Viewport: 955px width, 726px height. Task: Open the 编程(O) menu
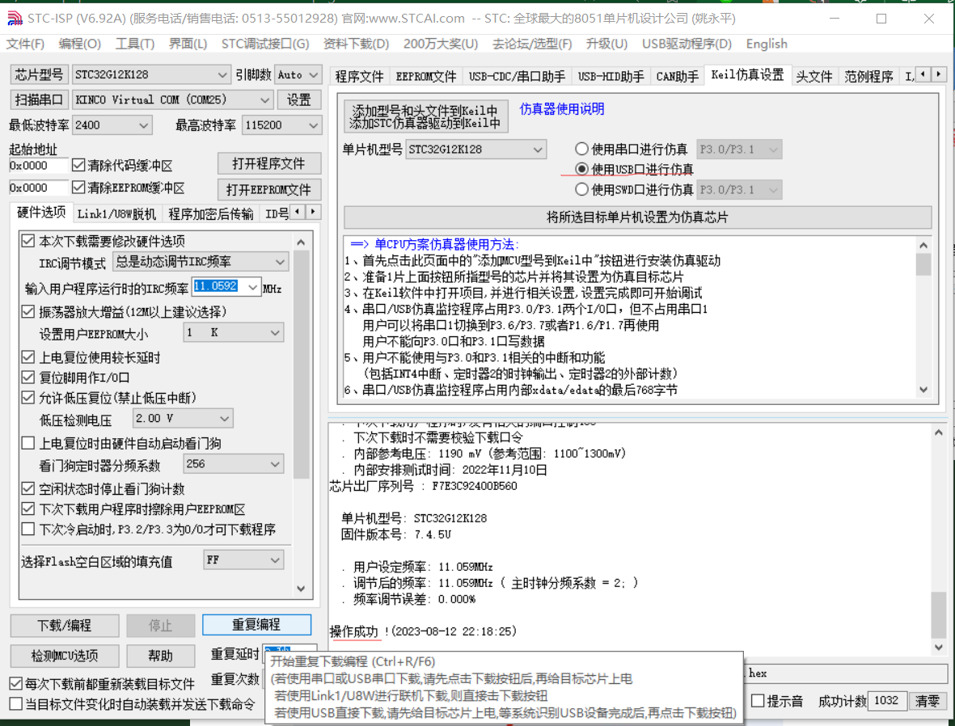(x=80, y=44)
